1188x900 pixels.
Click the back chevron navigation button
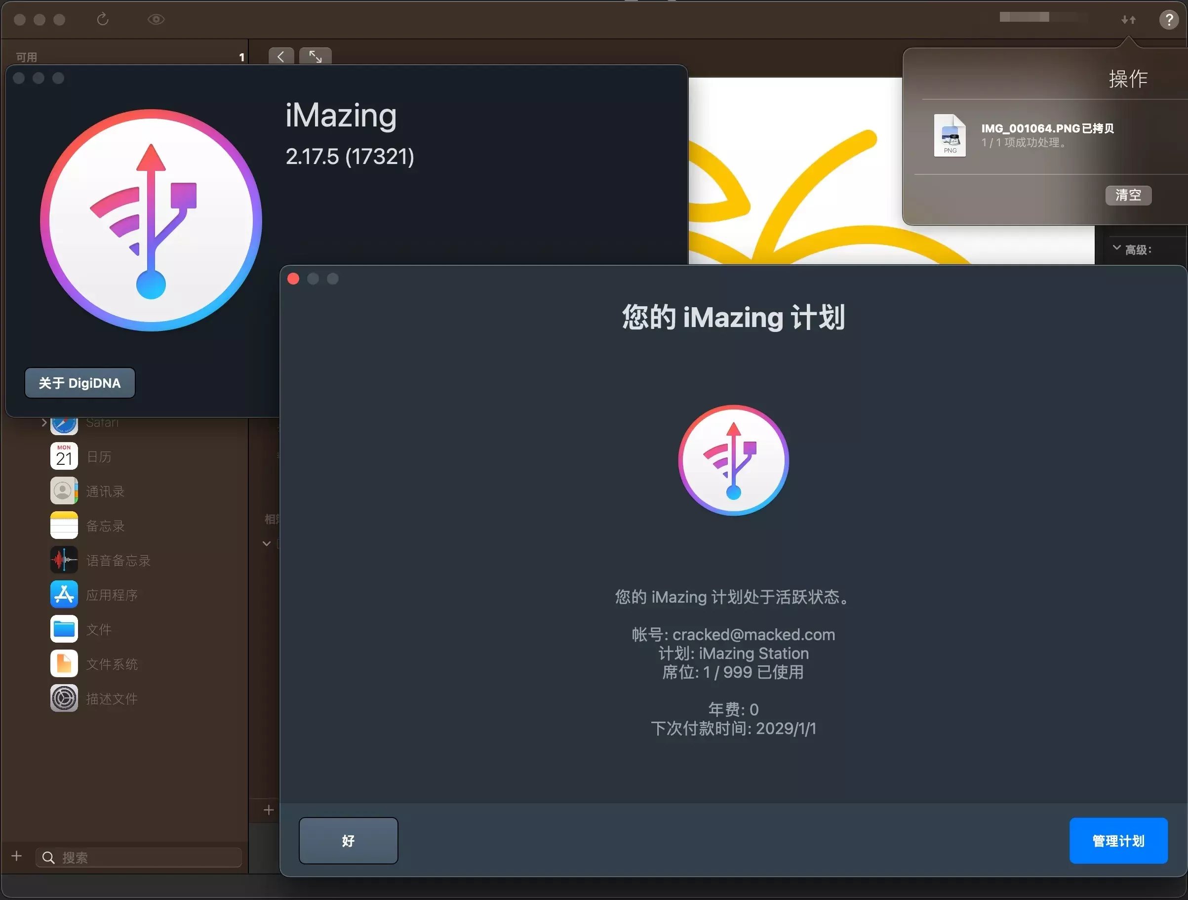point(281,56)
